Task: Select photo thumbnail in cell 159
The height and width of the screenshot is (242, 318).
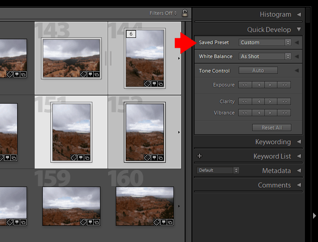Action: coord(71,206)
